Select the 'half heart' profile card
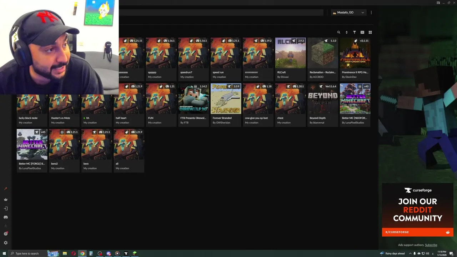 pyautogui.click(x=129, y=105)
